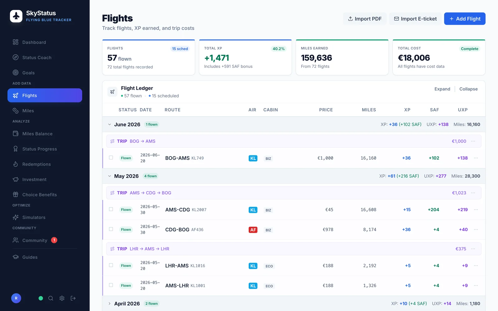The image size is (498, 311).
Task: Click the Flown status on CDG-BOG row
Action: tap(126, 230)
